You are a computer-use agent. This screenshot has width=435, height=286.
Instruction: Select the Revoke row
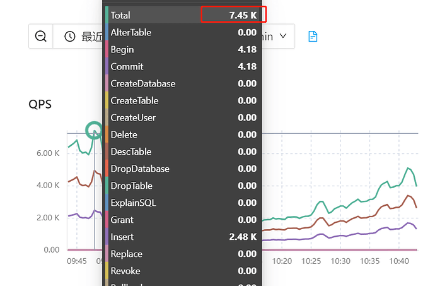tap(183, 271)
